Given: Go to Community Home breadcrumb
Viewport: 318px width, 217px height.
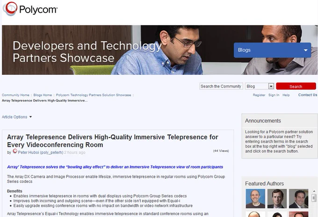Looking at the screenshot, I should pyautogui.click(x=15, y=95).
